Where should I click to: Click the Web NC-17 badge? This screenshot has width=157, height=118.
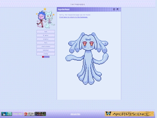click(x=6, y=114)
